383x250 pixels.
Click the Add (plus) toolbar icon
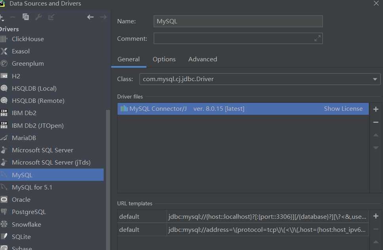coord(2,17)
